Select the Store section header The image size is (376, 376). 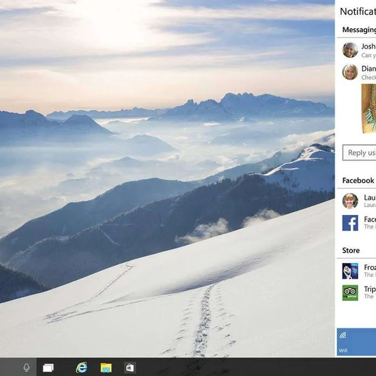coord(351,251)
